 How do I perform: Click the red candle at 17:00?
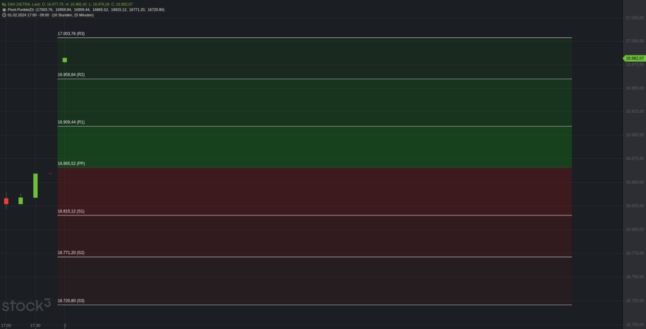coord(6,201)
